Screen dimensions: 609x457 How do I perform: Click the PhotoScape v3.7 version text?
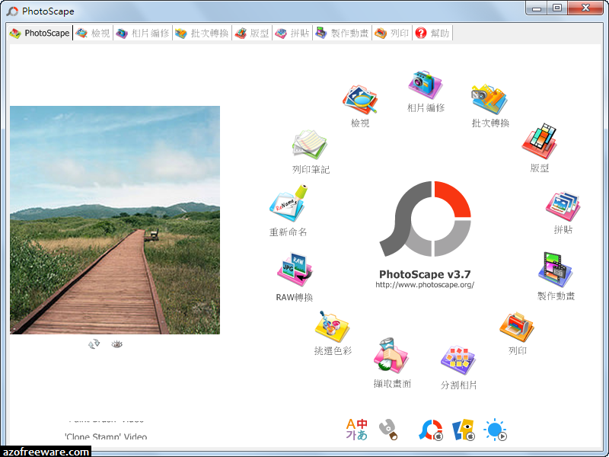[425, 274]
